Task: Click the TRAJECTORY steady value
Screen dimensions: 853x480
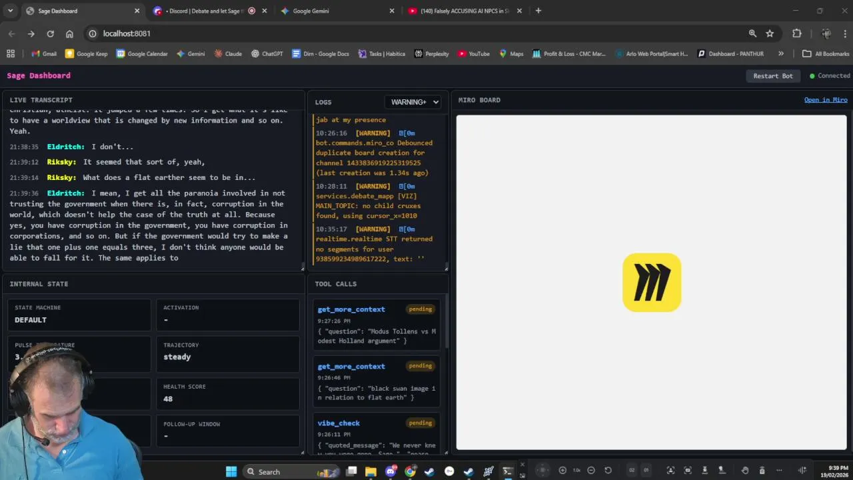Action: click(177, 357)
